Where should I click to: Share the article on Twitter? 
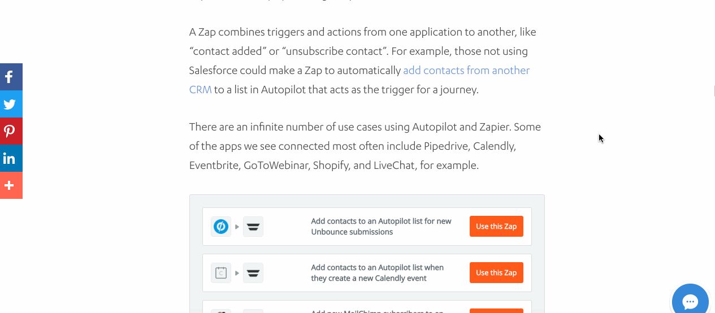pyautogui.click(x=11, y=104)
